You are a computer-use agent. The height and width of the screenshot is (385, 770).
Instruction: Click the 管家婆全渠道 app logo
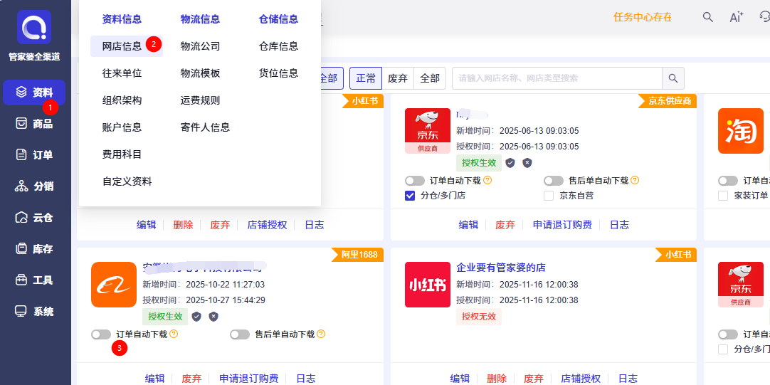pos(34,27)
